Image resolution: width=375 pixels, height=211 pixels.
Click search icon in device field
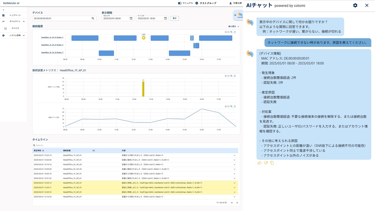93,18
